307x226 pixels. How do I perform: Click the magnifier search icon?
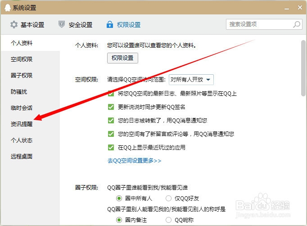point(297,24)
